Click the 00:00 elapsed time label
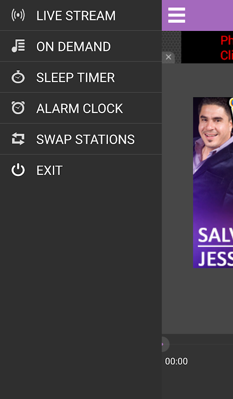Image resolution: width=233 pixels, height=399 pixels. [x=176, y=361]
